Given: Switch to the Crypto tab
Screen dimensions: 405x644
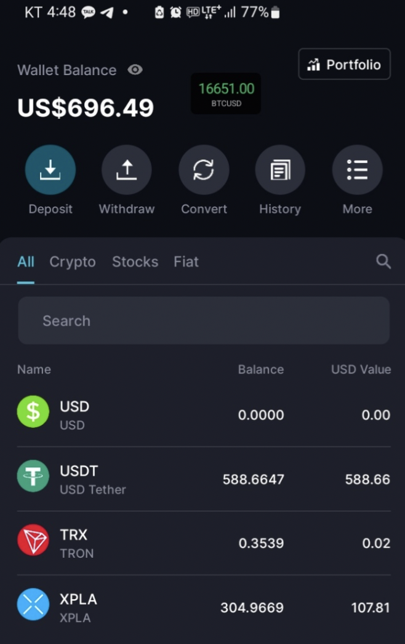Looking at the screenshot, I should tap(73, 262).
